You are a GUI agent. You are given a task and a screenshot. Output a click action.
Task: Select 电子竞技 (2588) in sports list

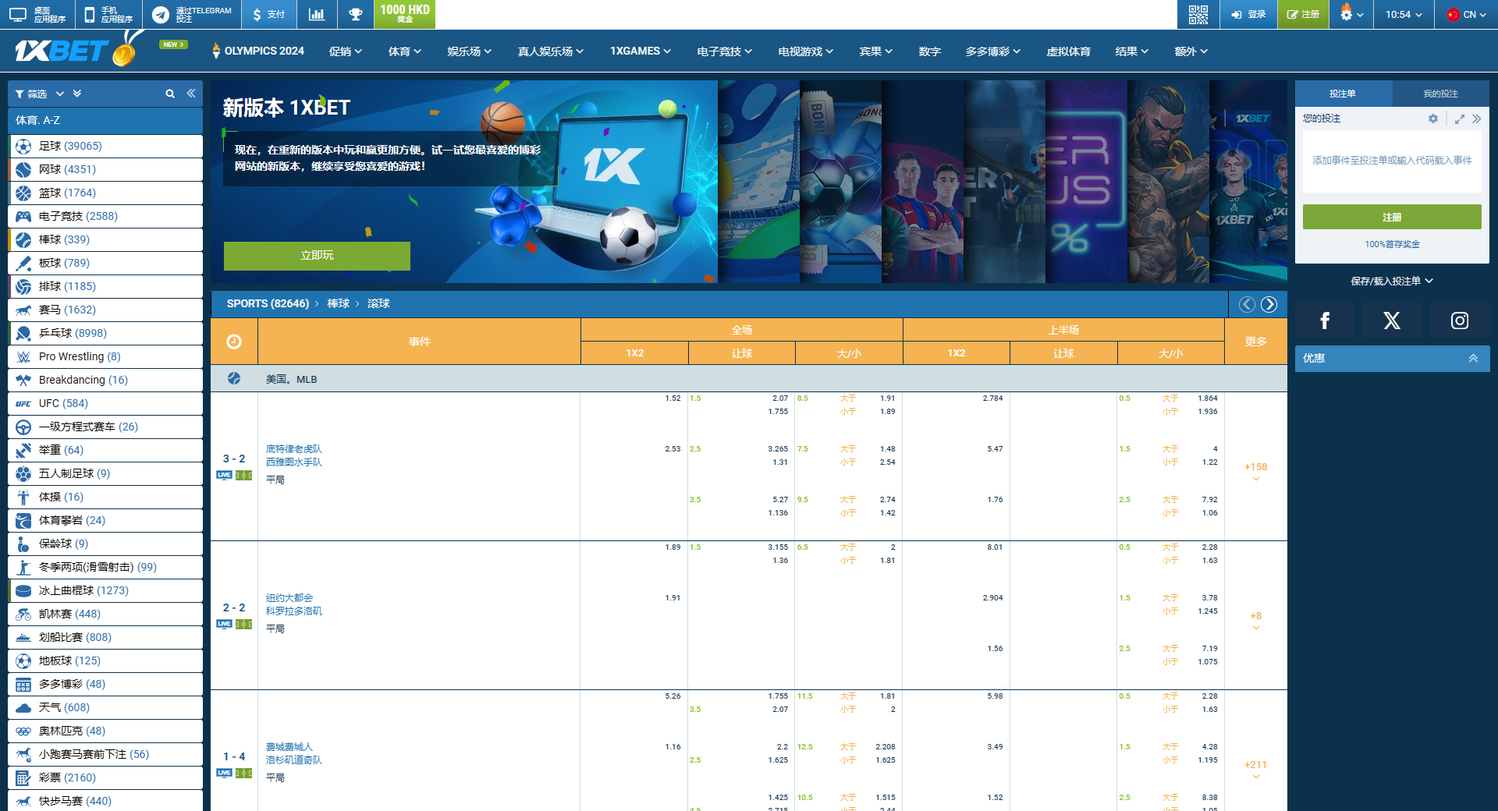point(105,216)
